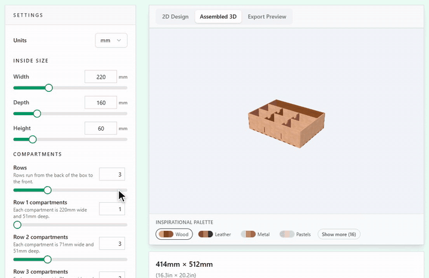
Task: Click the 414mm × 512mm size text
Action: (x=184, y=264)
